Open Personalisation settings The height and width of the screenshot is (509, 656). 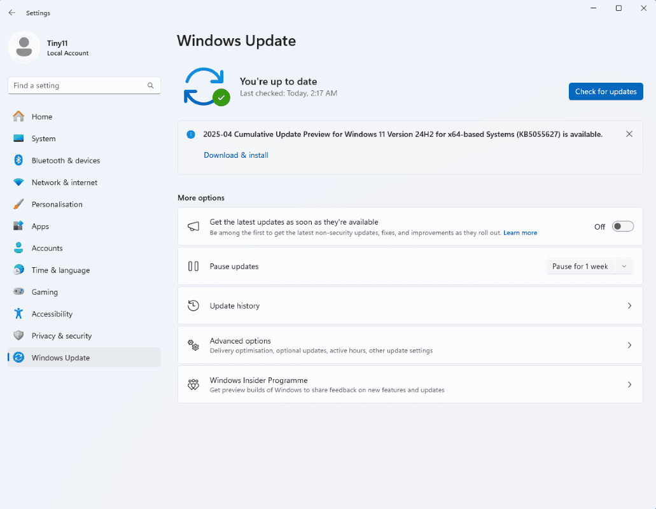pos(84,204)
